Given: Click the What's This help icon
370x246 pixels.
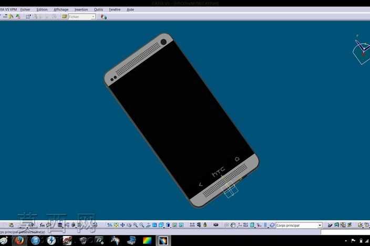Looking at the screenshot, I should tap(31, 225).
